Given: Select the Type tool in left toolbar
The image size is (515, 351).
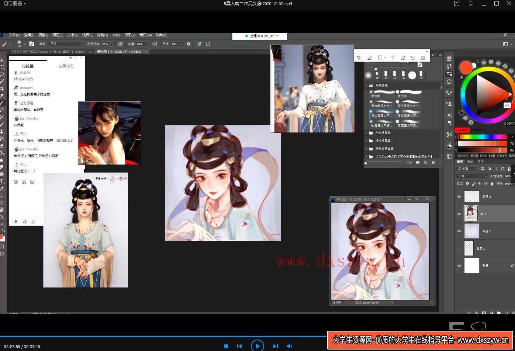Looking at the screenshot, I should (2, 181).
